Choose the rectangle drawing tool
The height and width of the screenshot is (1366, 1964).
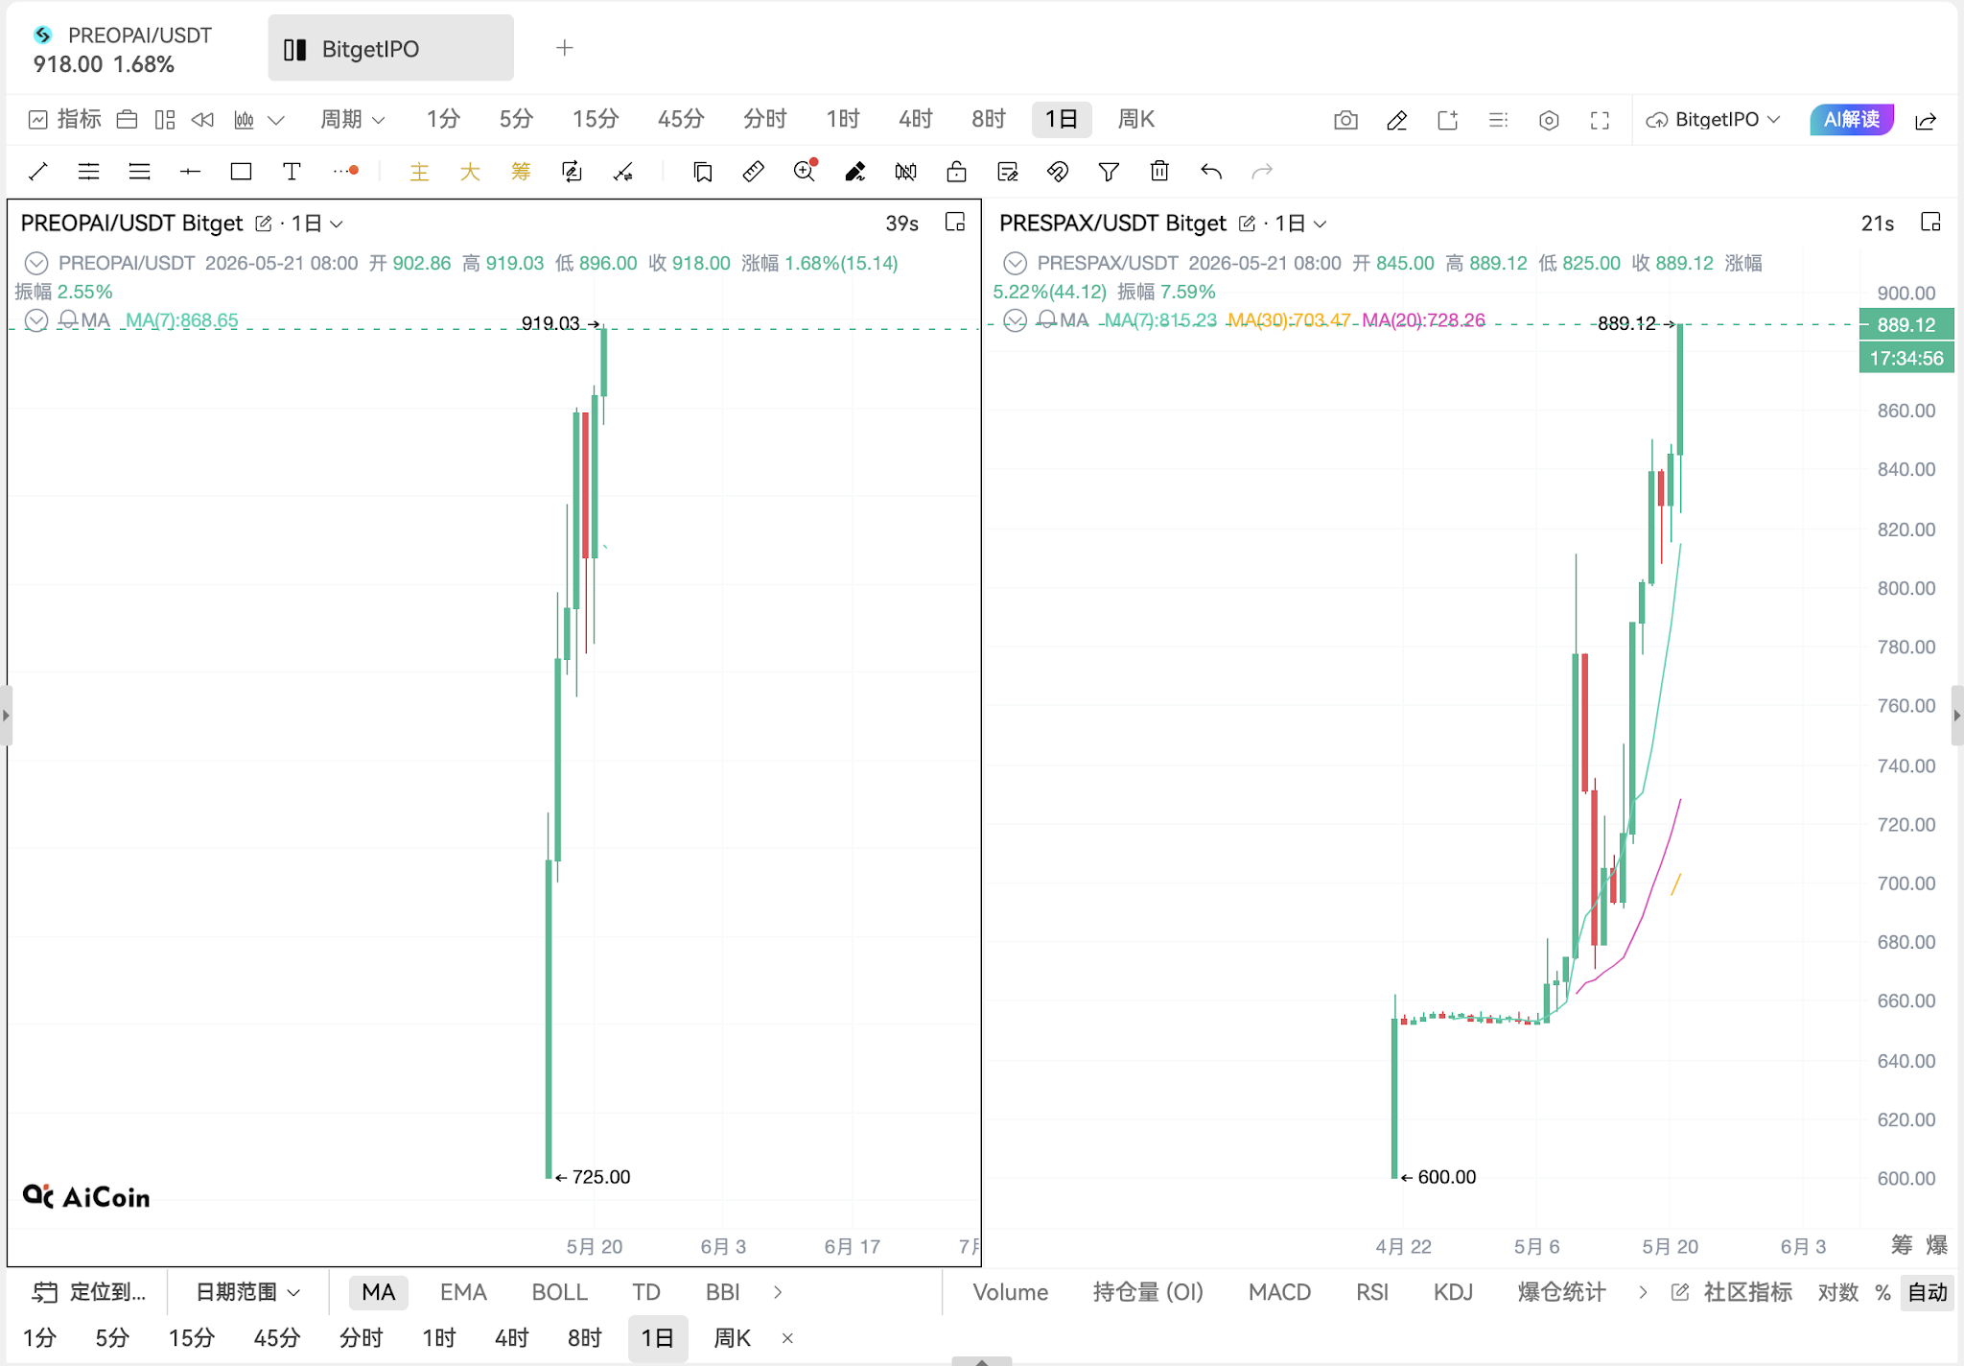pyautogui.click(x=241, y=172)
